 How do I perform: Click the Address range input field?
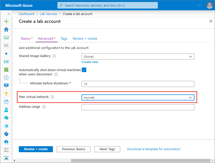138,107
